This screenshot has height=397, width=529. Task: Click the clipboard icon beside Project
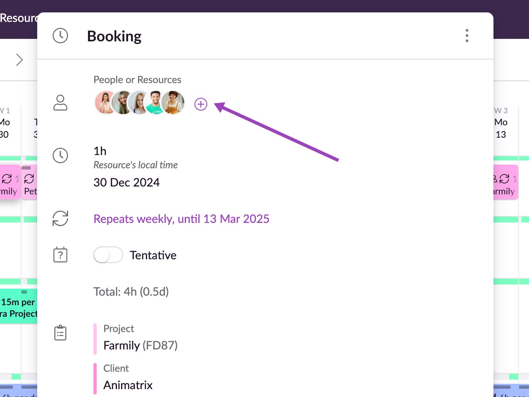click(60, 333)
